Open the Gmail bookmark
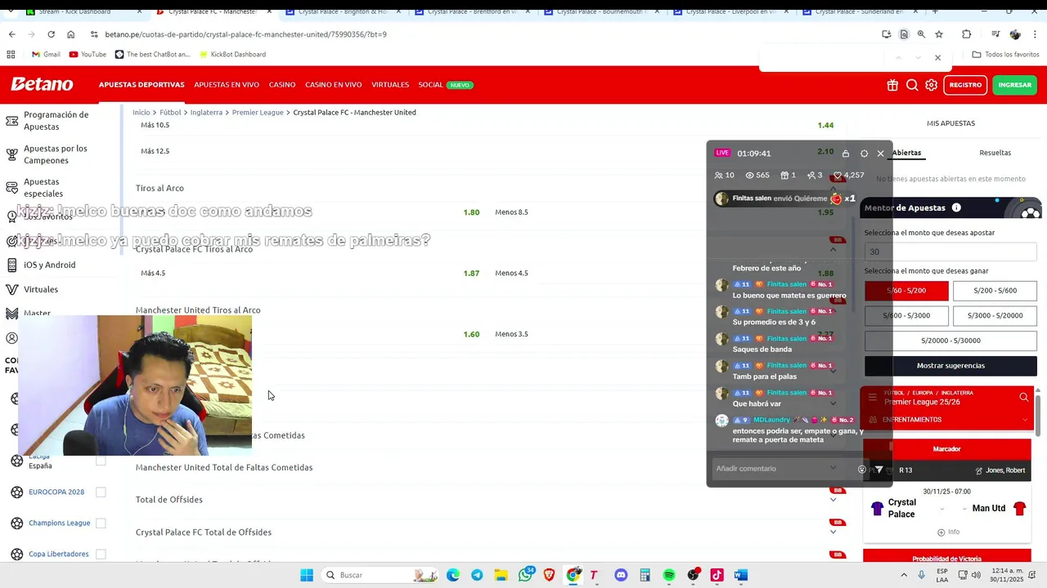1047x588 pixels. (x=46, y=55)
